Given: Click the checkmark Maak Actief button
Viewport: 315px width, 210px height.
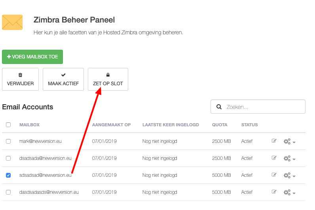Looking at the screenshot, I should coord(63,79).
